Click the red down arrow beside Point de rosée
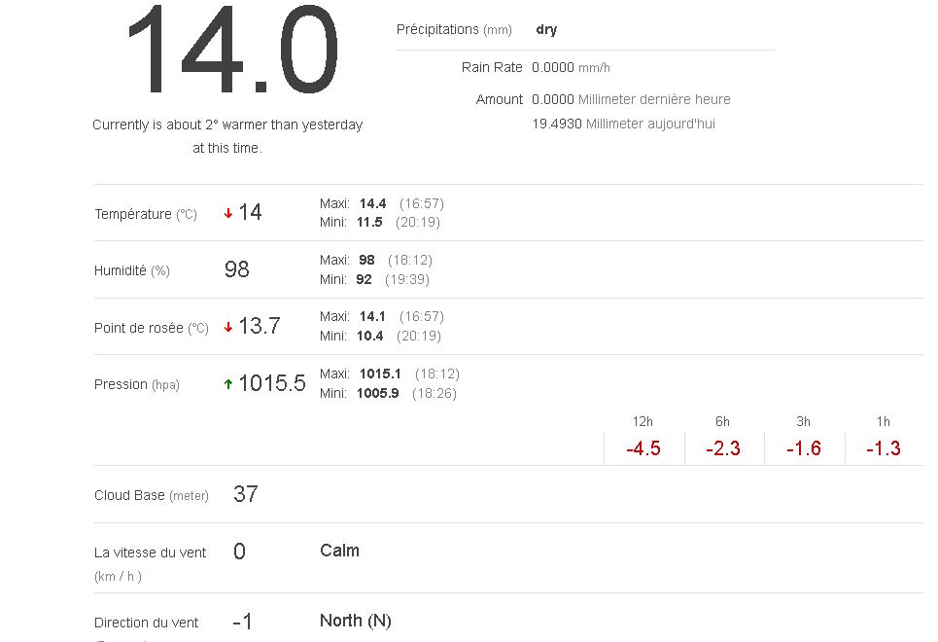This screenshot has width=938, height=642. 228,328
